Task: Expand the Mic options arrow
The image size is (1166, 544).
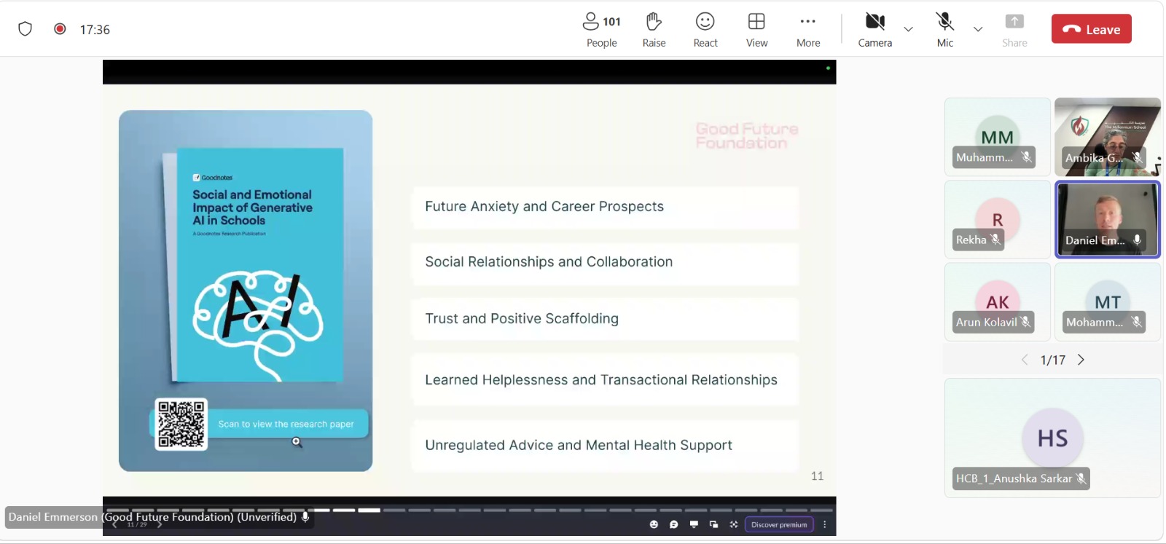Action: coord(978,29)
